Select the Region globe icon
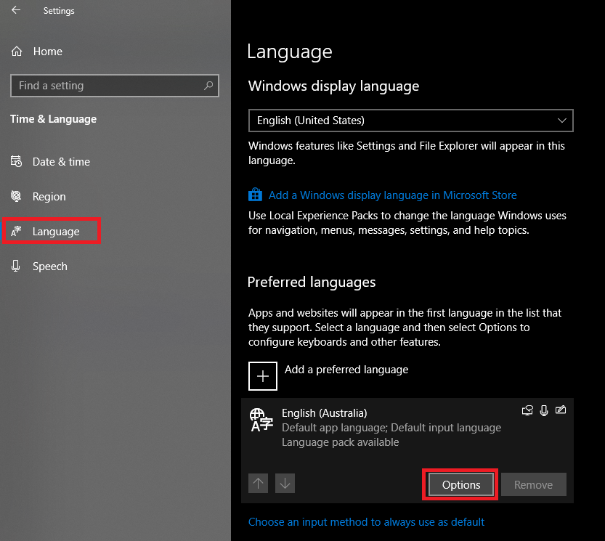Screen dimensions: 605x541 point(16,196)
